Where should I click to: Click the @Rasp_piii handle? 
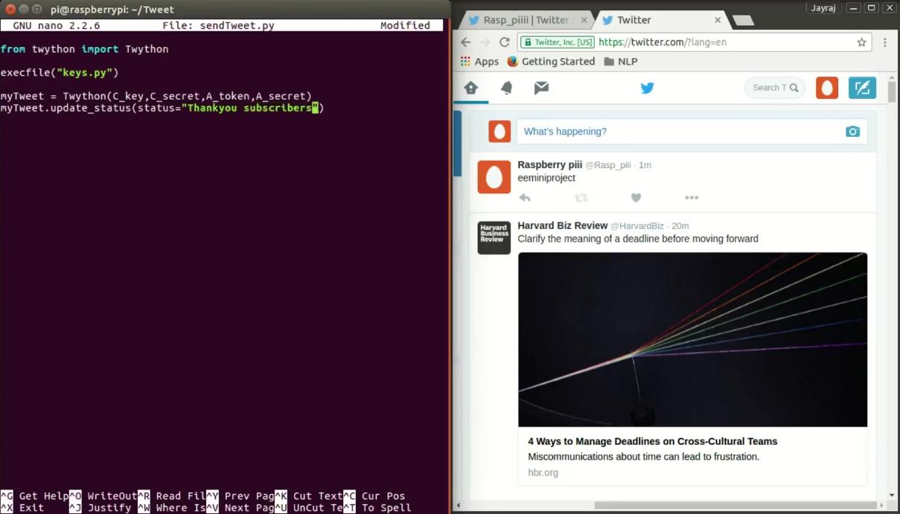pyautogui.click(x=608, y=165)
